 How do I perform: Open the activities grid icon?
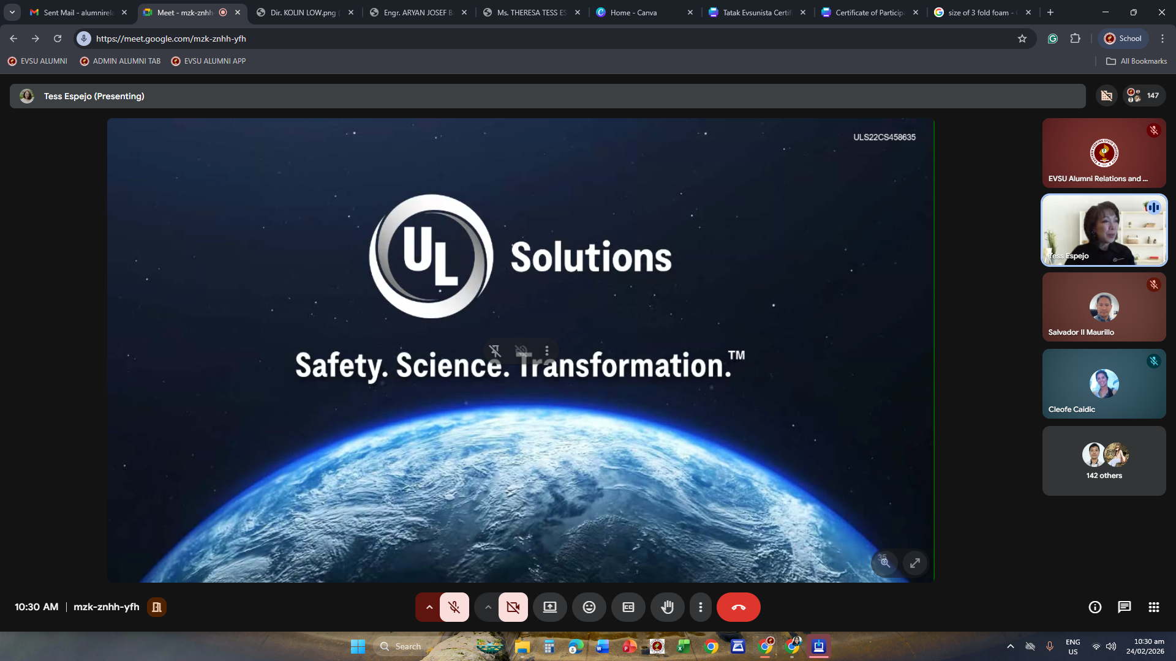(x=1153, y=607)
